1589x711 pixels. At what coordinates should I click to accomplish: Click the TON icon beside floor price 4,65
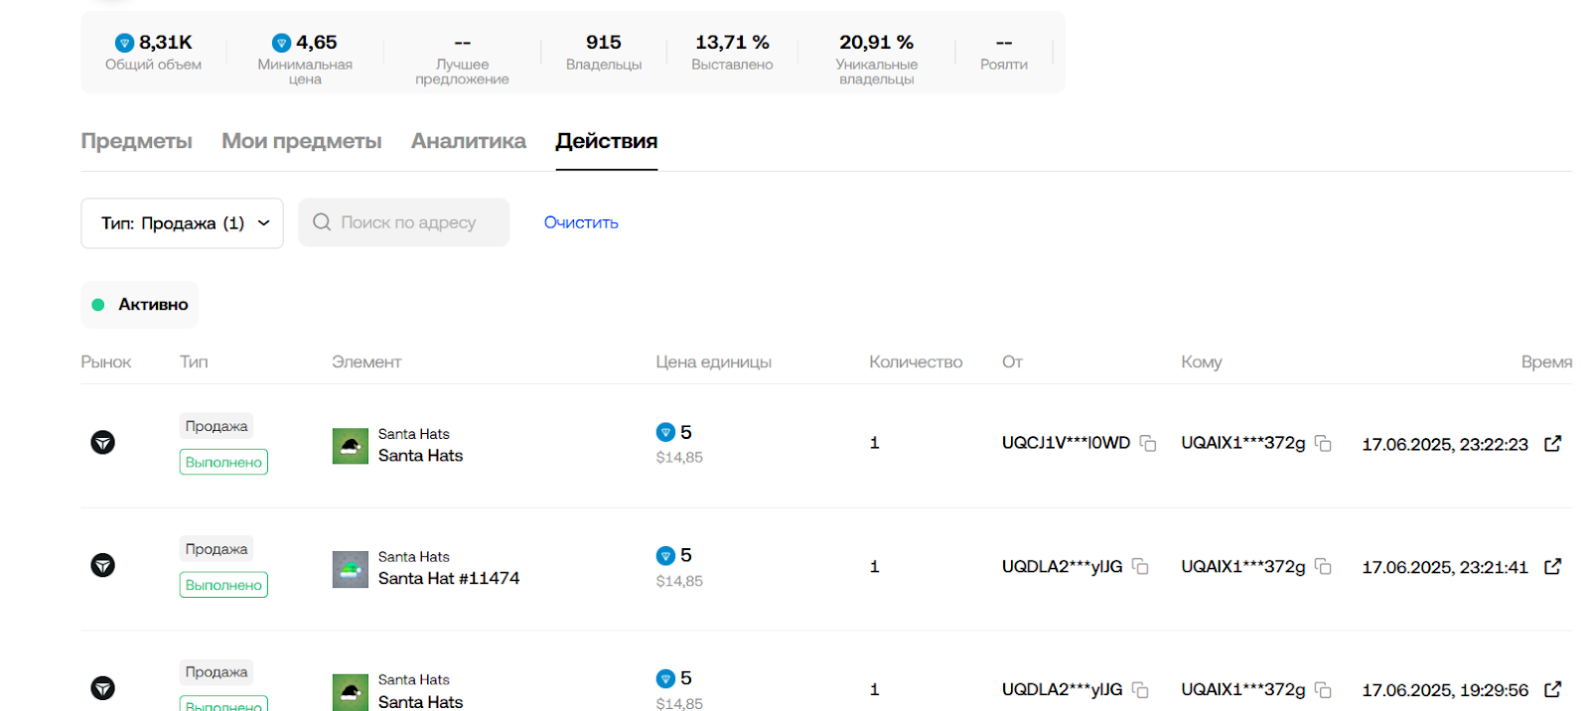[x=282, y=43]
